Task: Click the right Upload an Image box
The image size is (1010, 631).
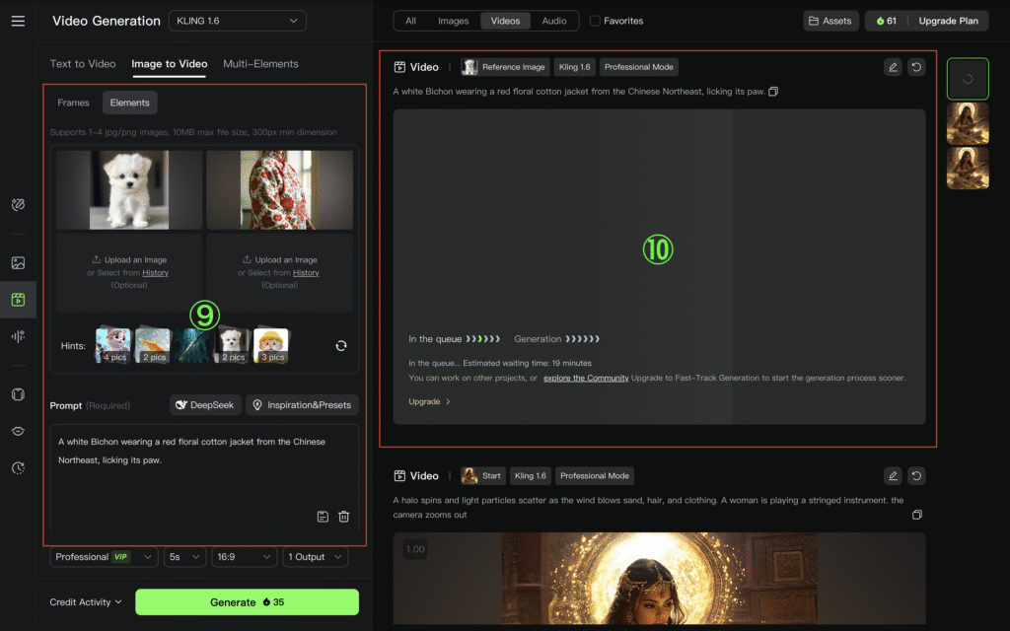Action: point(279,273)
